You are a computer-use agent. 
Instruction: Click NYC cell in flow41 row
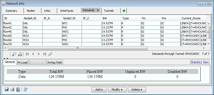pos(72,23)
